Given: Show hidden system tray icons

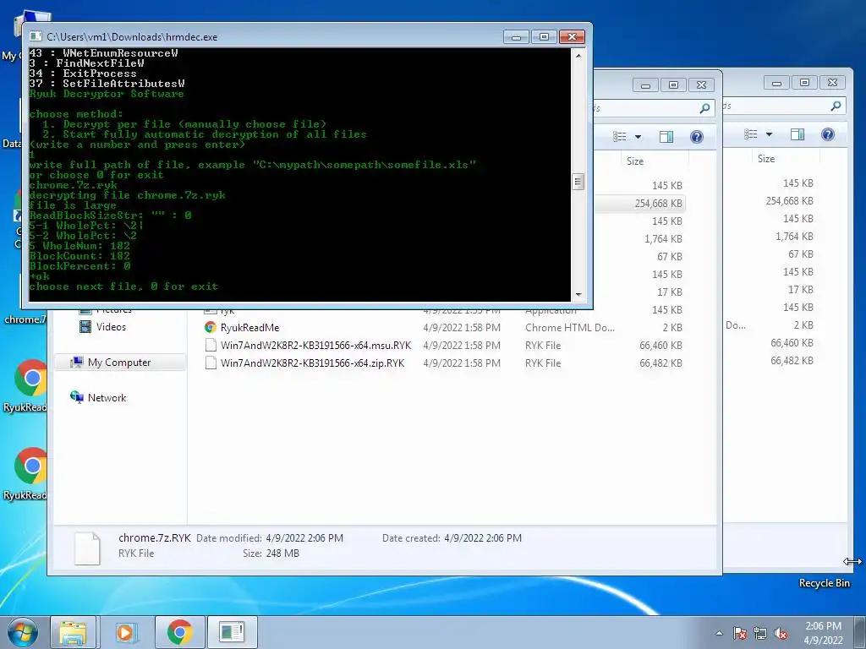Looking at the screenshot, I should coord(719,633).
